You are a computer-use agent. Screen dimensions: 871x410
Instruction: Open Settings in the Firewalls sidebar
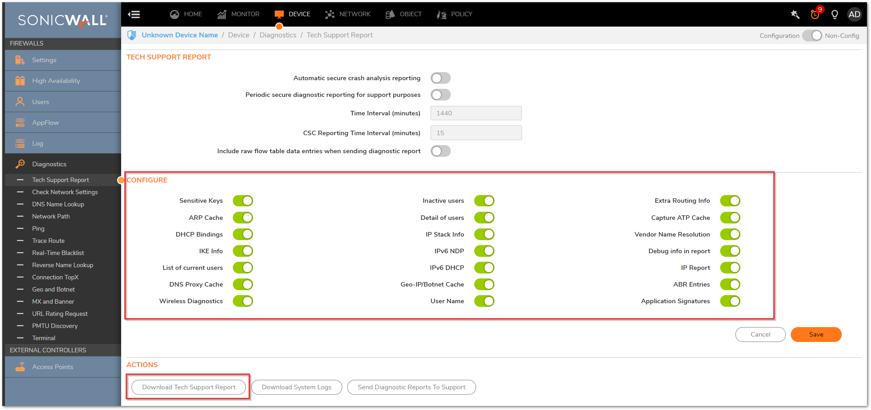click(x=63, y=60)
